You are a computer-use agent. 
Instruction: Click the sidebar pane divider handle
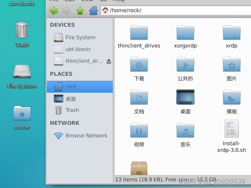click(x=114, y=100)
